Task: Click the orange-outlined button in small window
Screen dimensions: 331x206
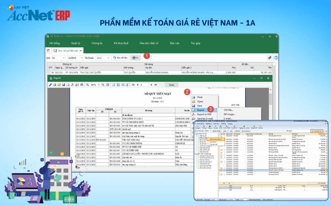Action: (317, 131)
